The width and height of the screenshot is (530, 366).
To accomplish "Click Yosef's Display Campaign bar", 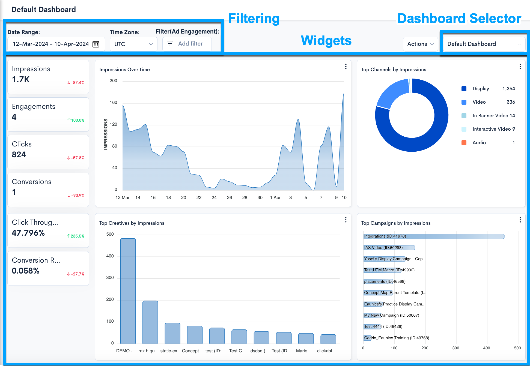I will [x=385, y=259].
